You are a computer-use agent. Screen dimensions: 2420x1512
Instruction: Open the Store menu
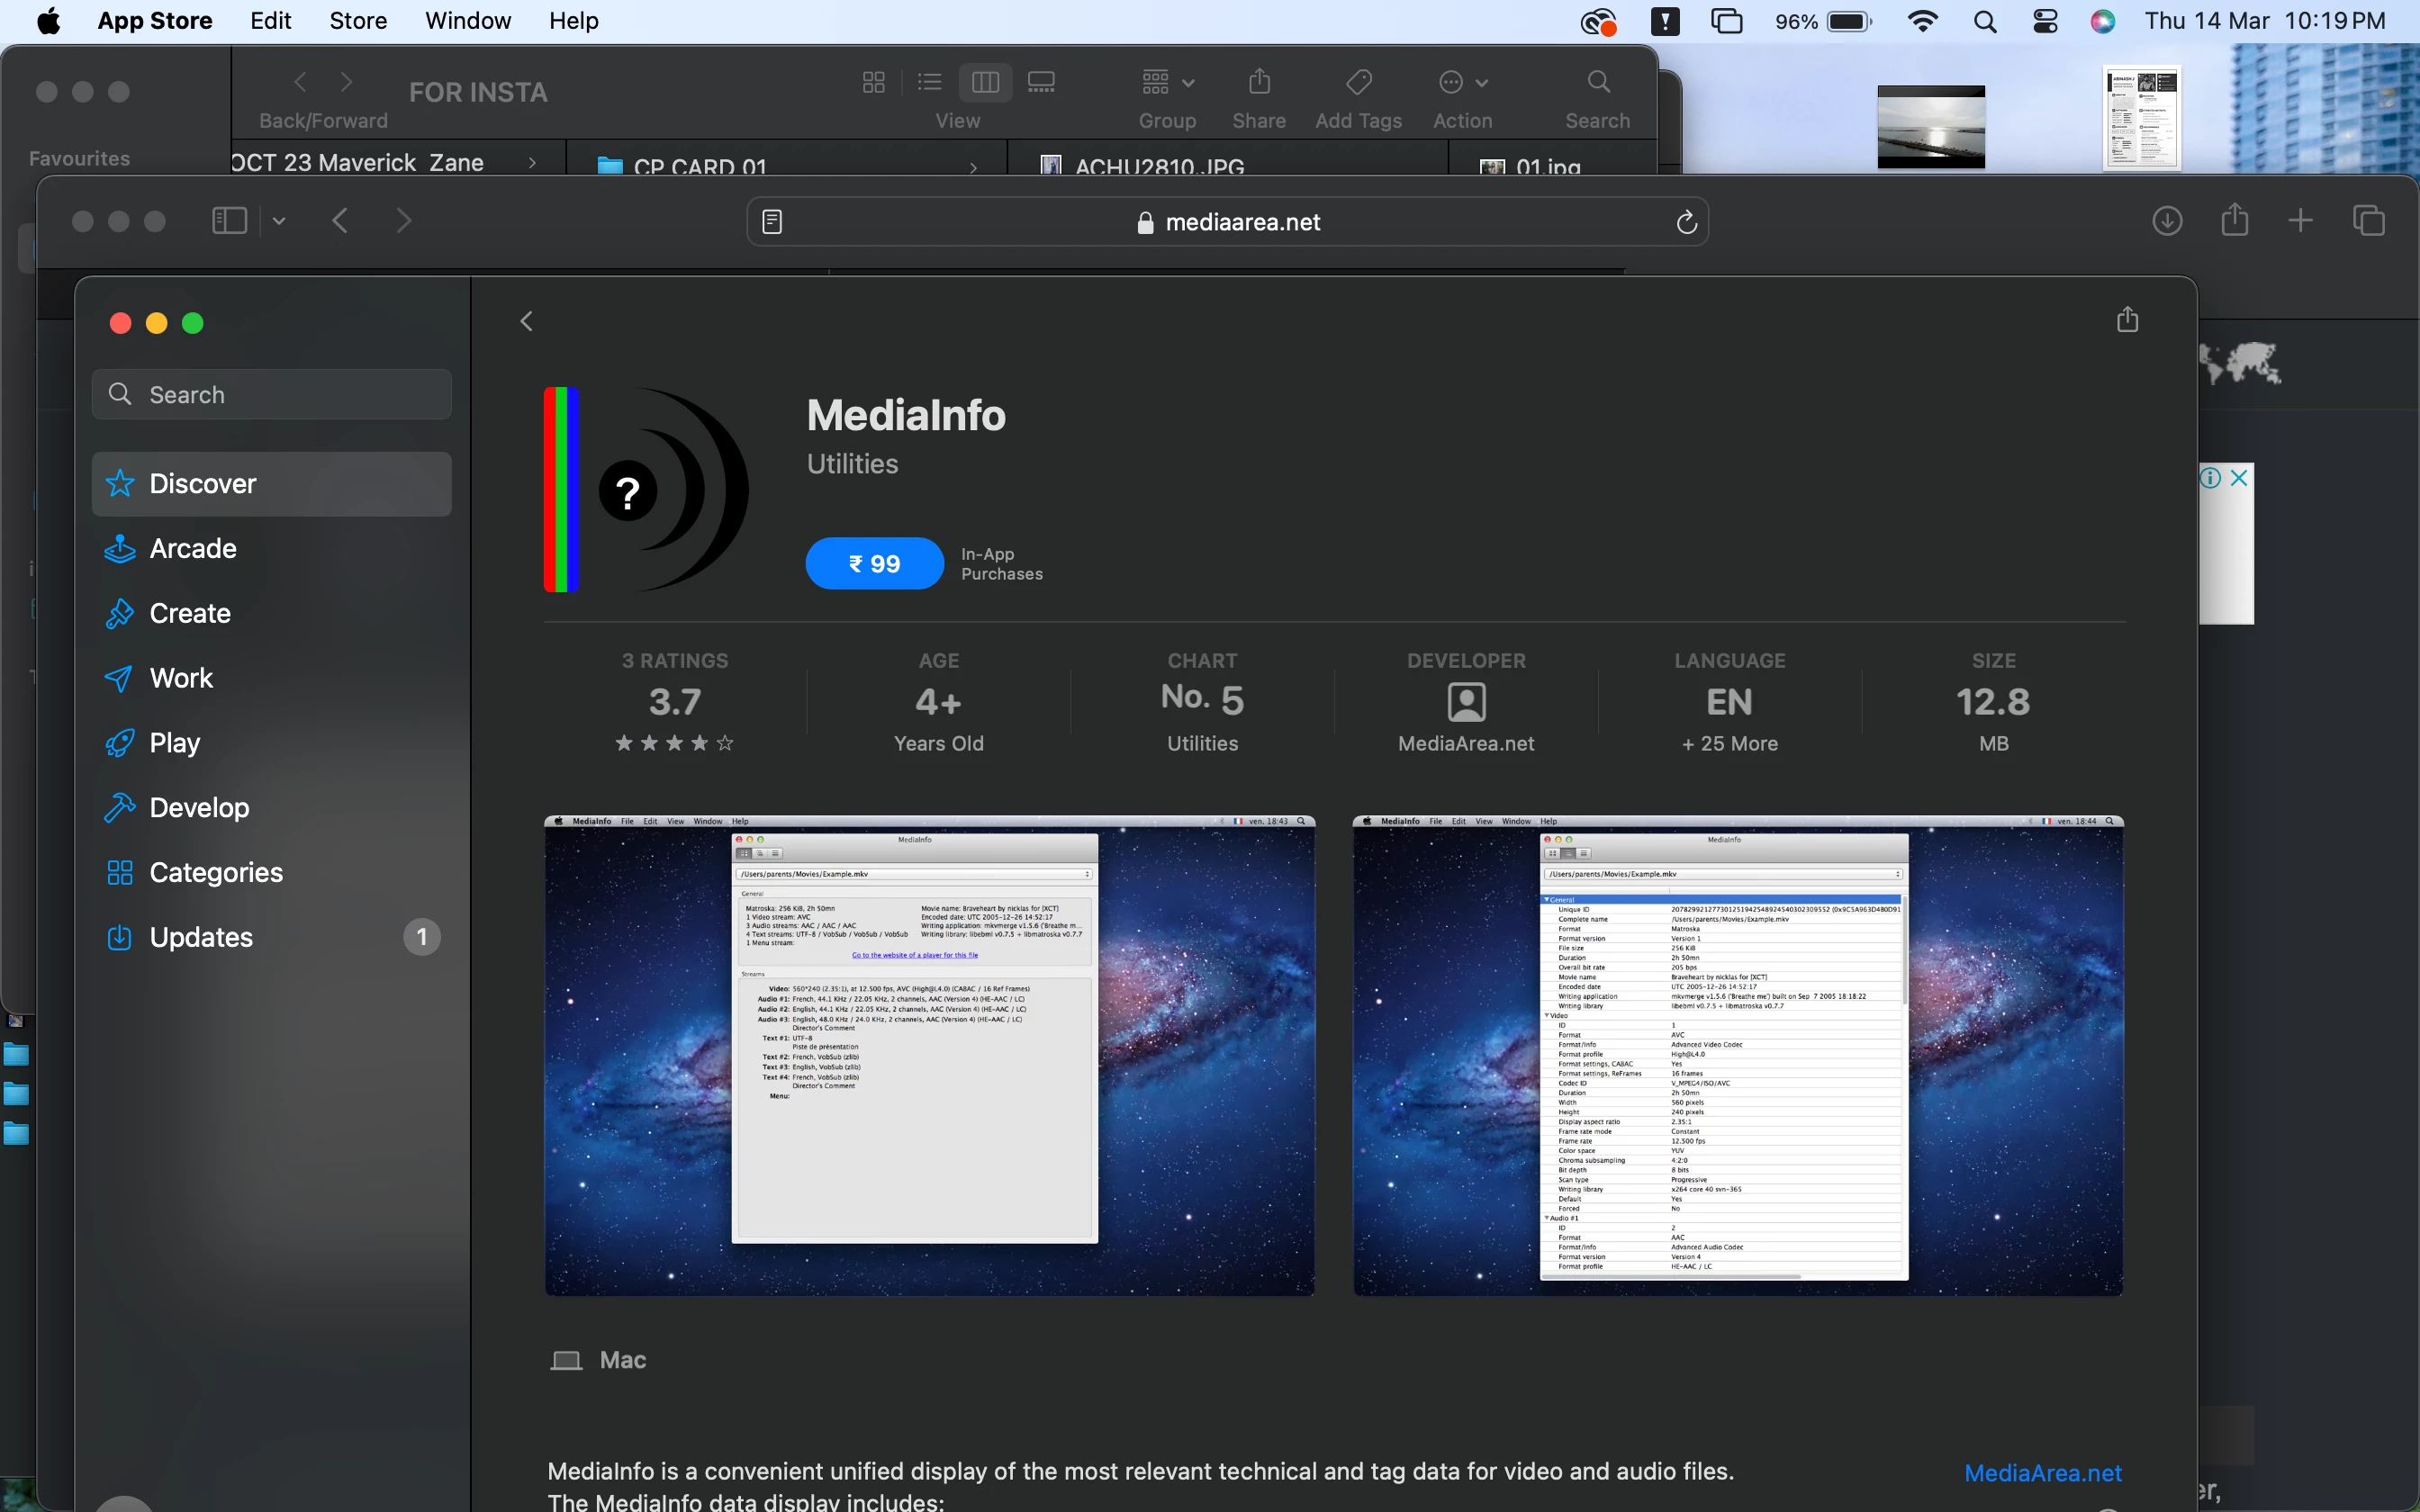tap(358, 21)
